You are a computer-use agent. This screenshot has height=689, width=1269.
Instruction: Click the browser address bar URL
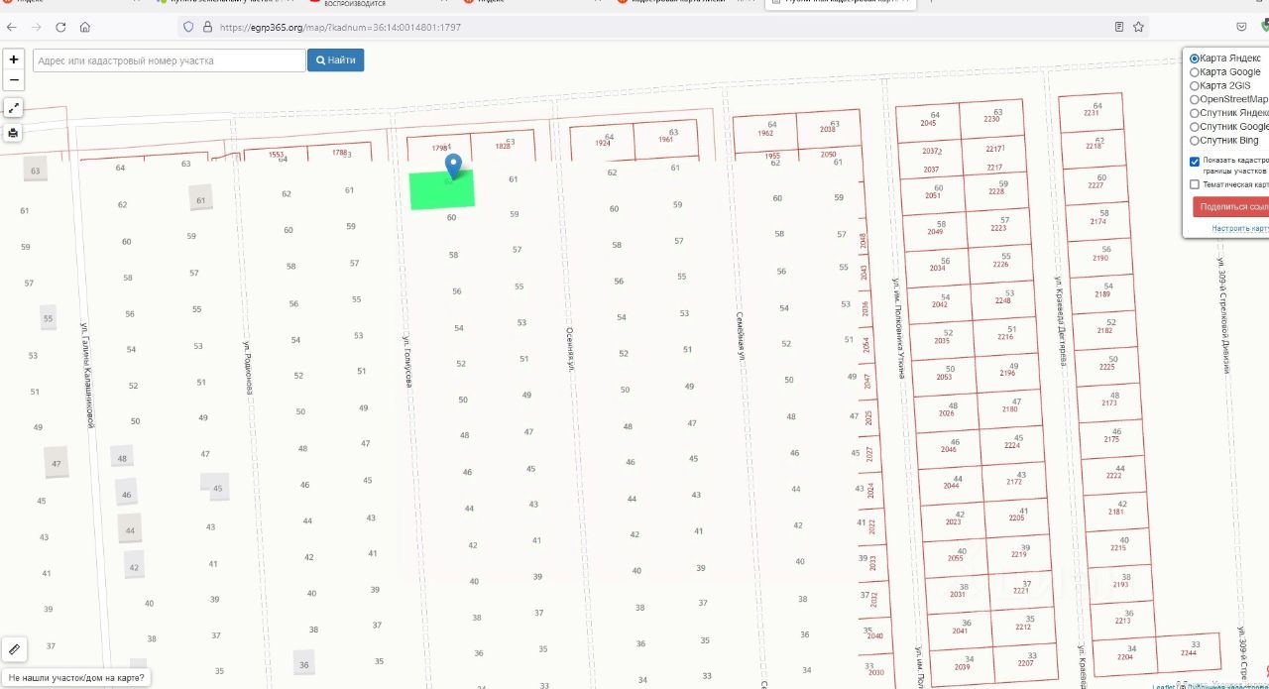tap(340, 27)
